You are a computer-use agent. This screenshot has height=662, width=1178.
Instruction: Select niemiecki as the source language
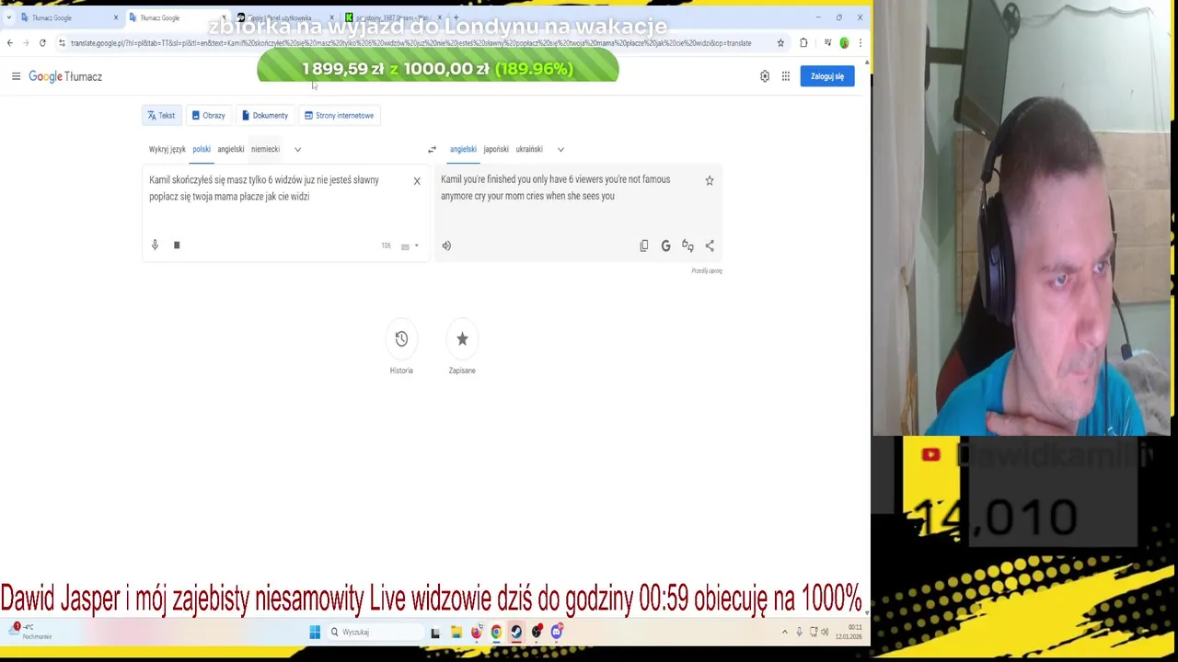[265, 149]
